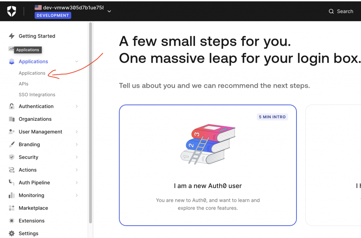Select the blue Applications menu heading
Viewport: 361px width, 238px height.
tap(33, 61)
